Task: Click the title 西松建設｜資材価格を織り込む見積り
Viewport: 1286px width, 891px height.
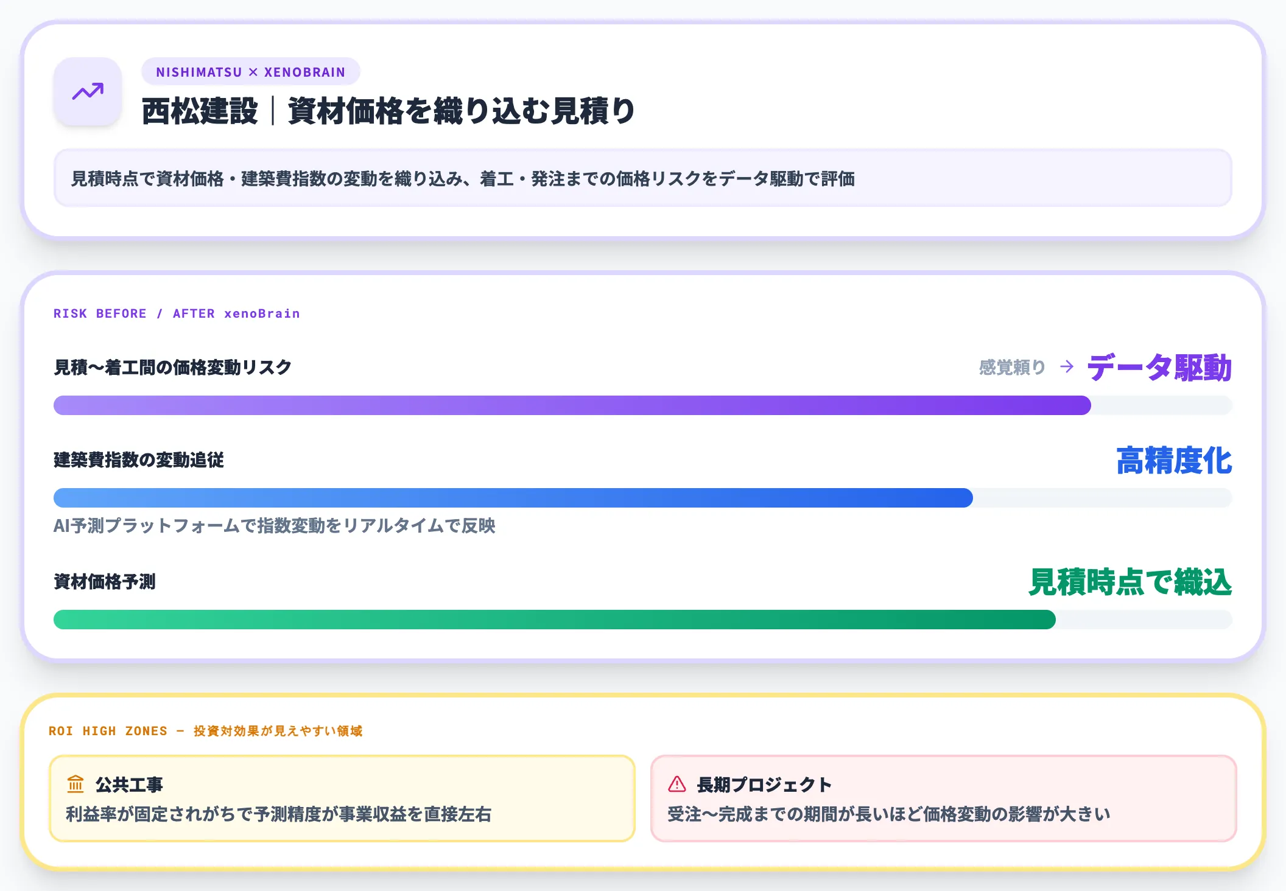Action: [388, 111]
